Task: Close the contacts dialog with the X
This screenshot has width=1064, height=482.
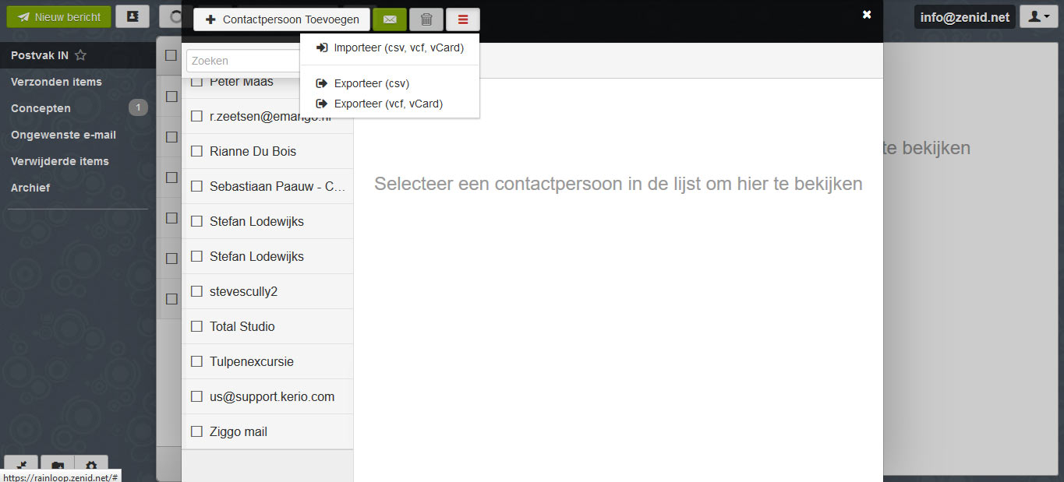Action: point(867,14)
